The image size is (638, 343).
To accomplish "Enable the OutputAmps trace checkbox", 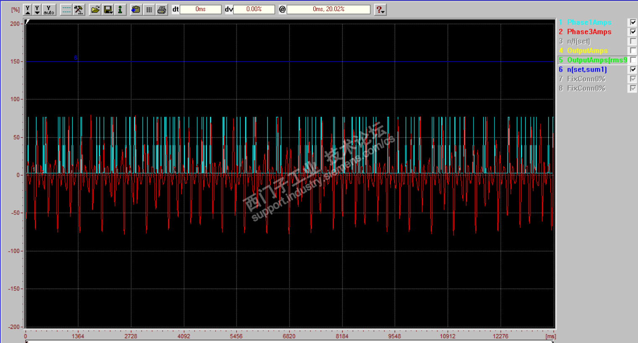I will (633, 51).
